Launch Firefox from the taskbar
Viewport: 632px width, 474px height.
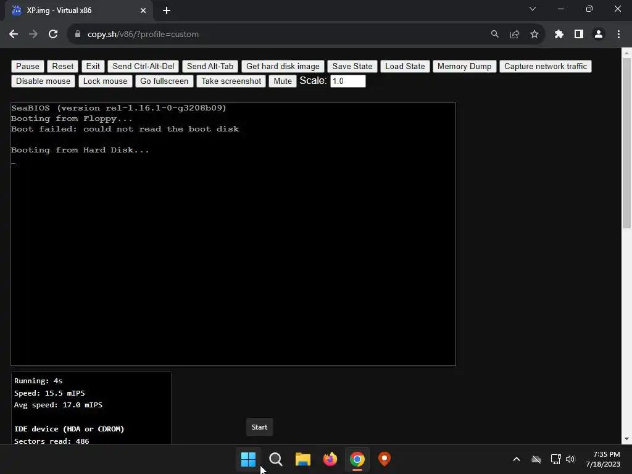click(x=330, y=459)
